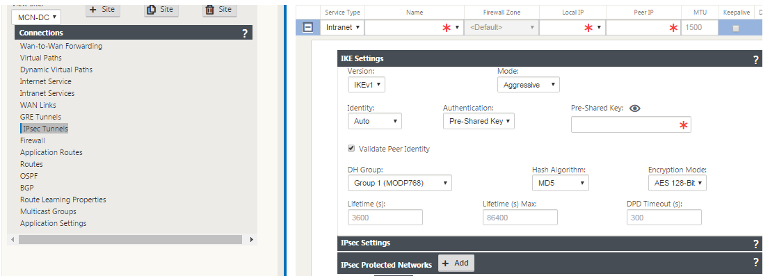Click right arrow of horizontal scrollbar

pos(251,239)
